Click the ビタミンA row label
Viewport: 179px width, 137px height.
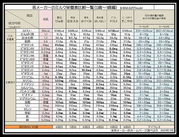(x=27, y=45)
